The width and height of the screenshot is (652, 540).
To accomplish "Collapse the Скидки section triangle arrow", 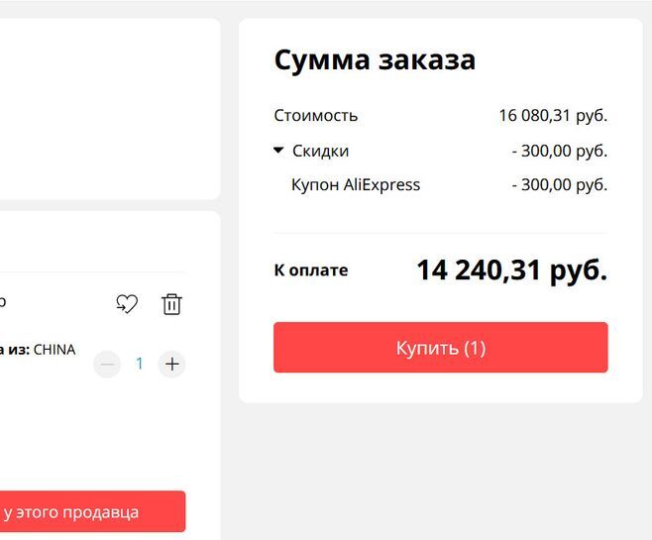I will click(279, 151).
